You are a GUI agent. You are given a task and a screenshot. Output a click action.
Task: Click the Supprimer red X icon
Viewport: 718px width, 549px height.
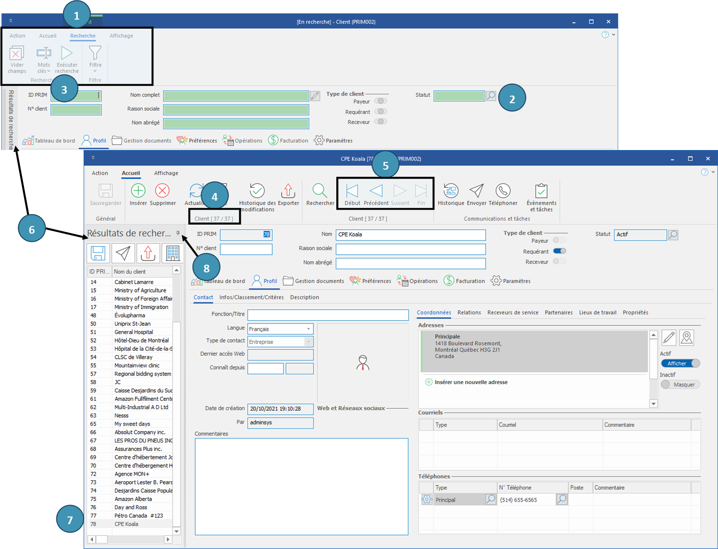[x=162, y=191]
